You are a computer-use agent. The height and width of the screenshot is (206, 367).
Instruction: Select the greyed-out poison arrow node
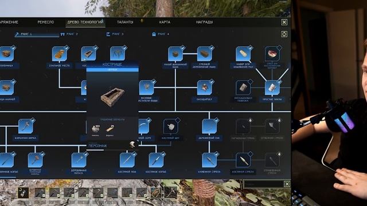click(x=272, y=160)
